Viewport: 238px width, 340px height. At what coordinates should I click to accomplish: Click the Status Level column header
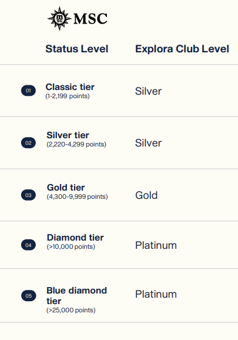click(x=76, y=49)
